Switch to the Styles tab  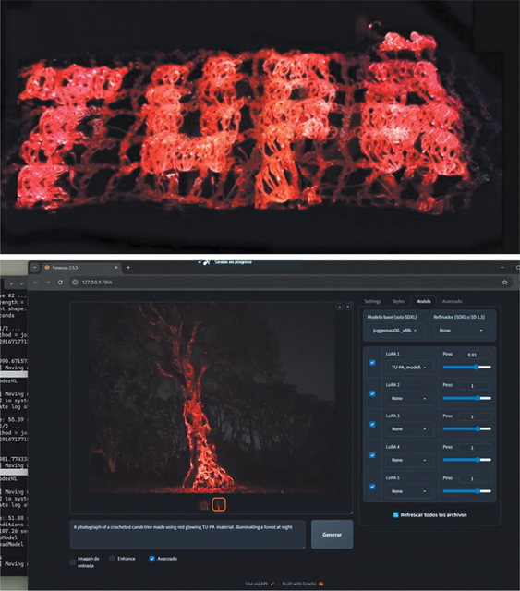point(398,302)
